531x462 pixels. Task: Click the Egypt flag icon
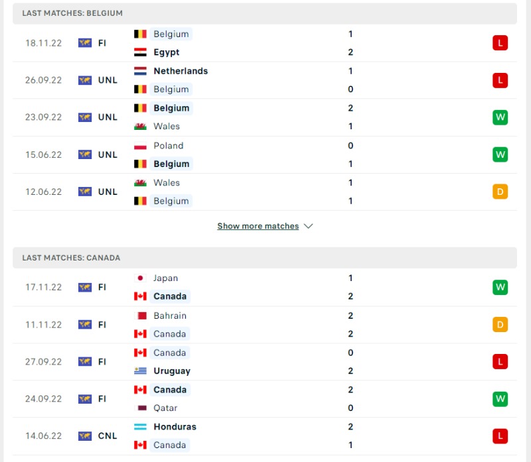click(140, 52)
